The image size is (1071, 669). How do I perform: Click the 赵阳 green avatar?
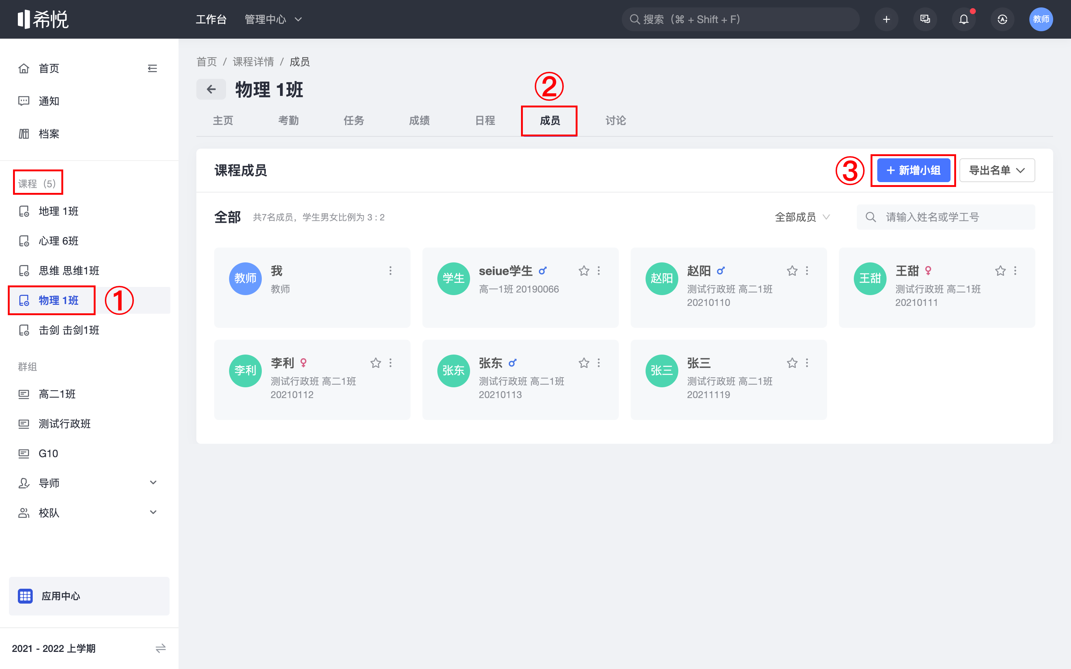662,278
